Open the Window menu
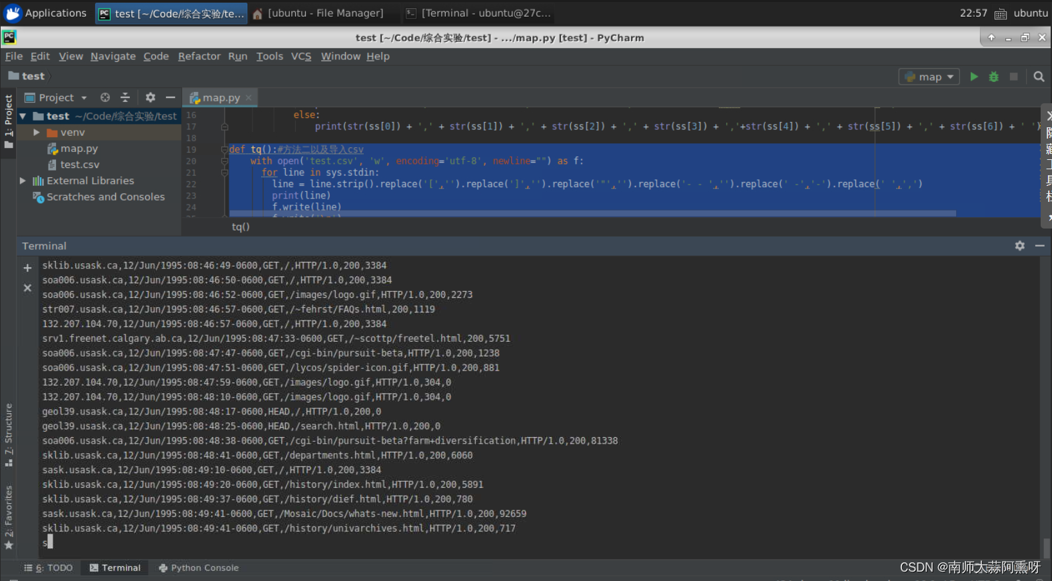Image resolution: width=1052 pixels, height=581 pixels. coord(340,57)
